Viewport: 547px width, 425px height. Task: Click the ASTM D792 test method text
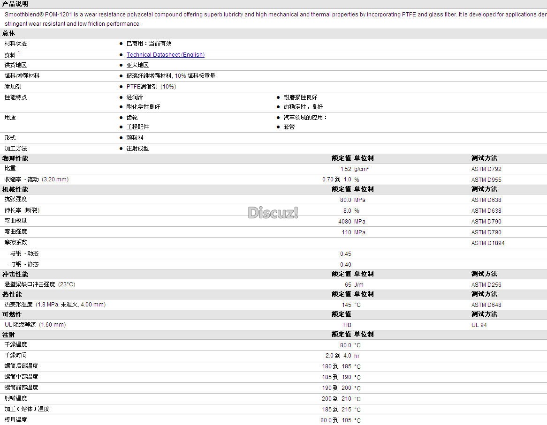(486, 169)
